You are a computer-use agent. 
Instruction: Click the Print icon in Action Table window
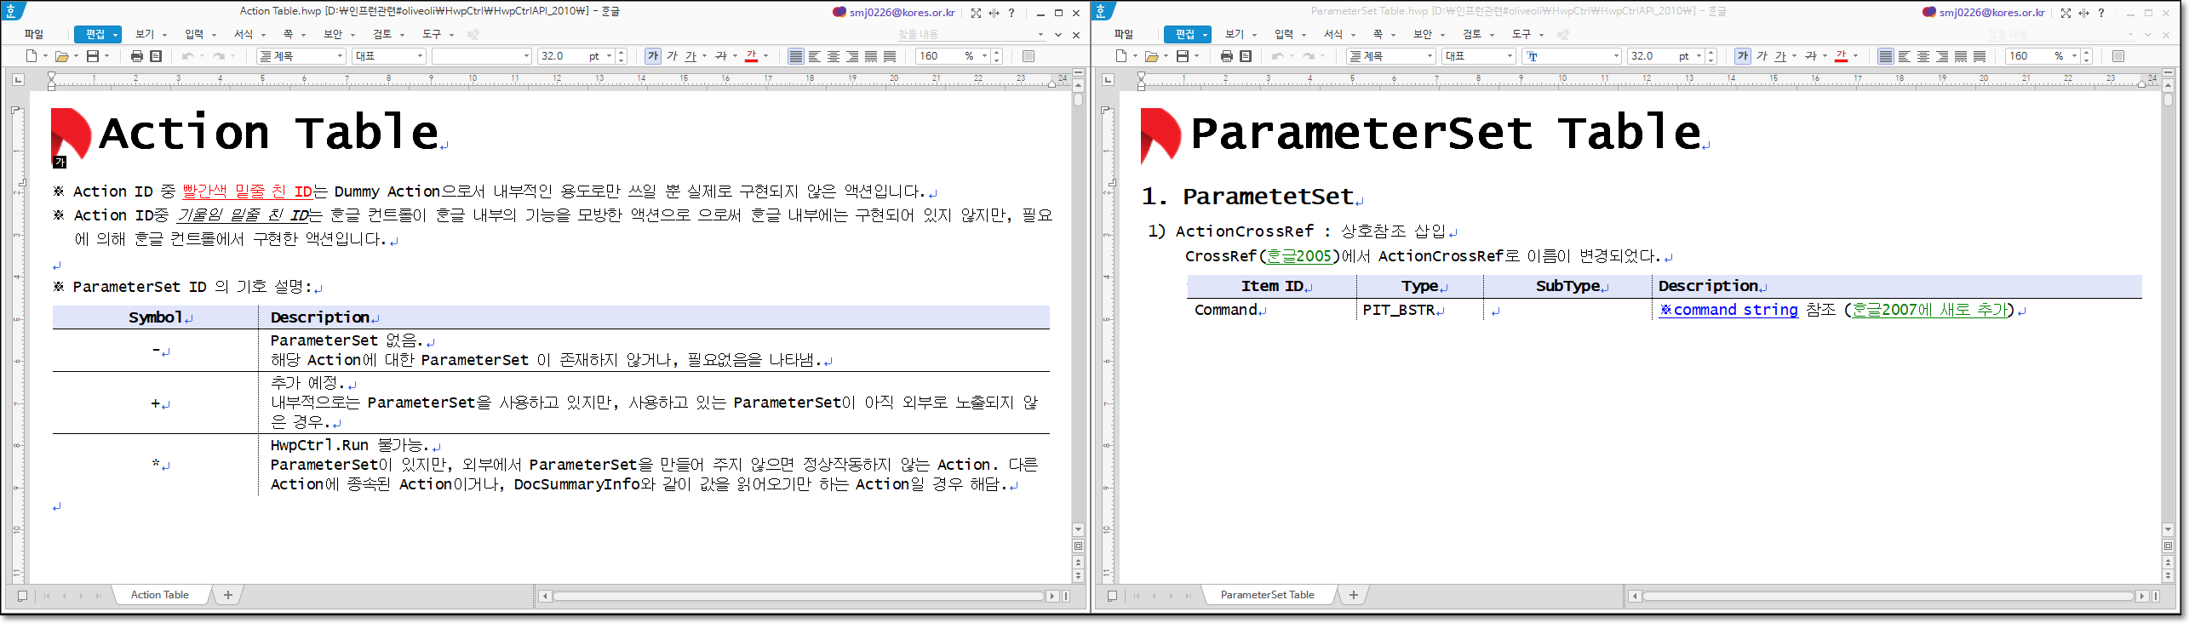(137, 56)
